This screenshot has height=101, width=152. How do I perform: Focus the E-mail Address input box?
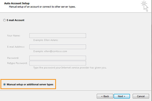point(58,47)
